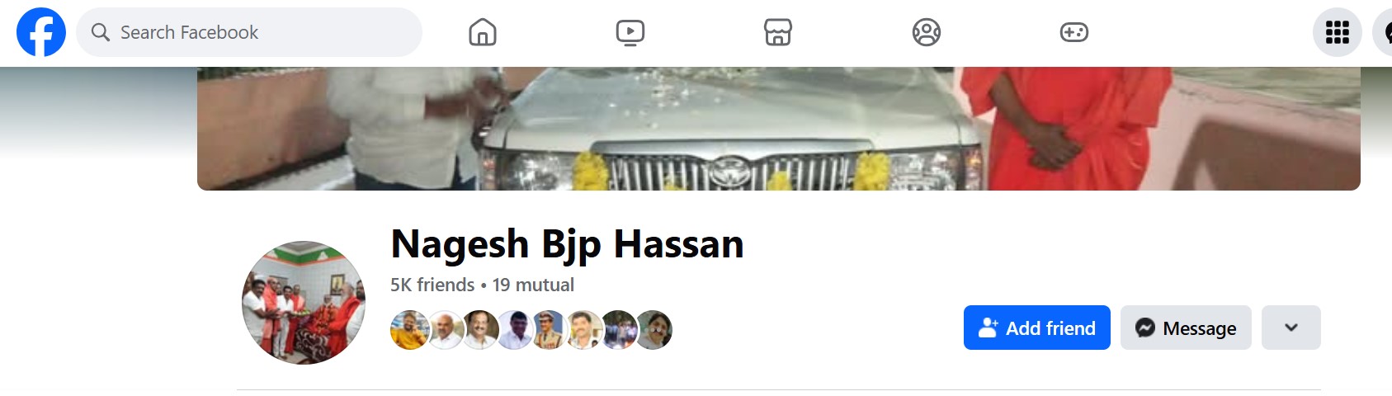Image resolution: width=1392 pixels, height=396 pixels.
Task: Open the Groups icon
Action: pyautogui.click(x=927, y=32)
